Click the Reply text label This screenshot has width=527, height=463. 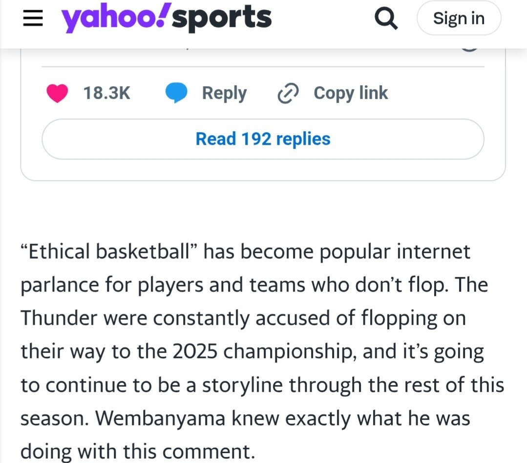(x=224, y=93)
